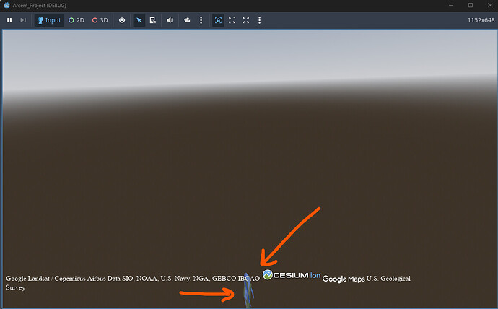Open the embedding options three-dot menu
The image size is (498, 309).
[260, 20]
